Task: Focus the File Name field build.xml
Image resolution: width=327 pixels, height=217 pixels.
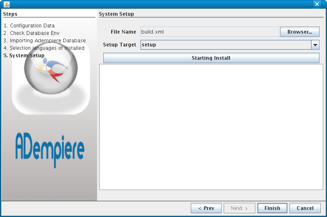Action: (x=210, y=32)
